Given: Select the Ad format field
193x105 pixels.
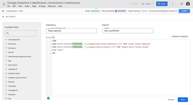Looking at the screenshot, I should pos(12,44).
